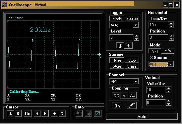Click the VF1: 10V label above graph
Image resolution: width=182 pixels, height=124 pixels.
pyautogui.click(x=16, y=18)
